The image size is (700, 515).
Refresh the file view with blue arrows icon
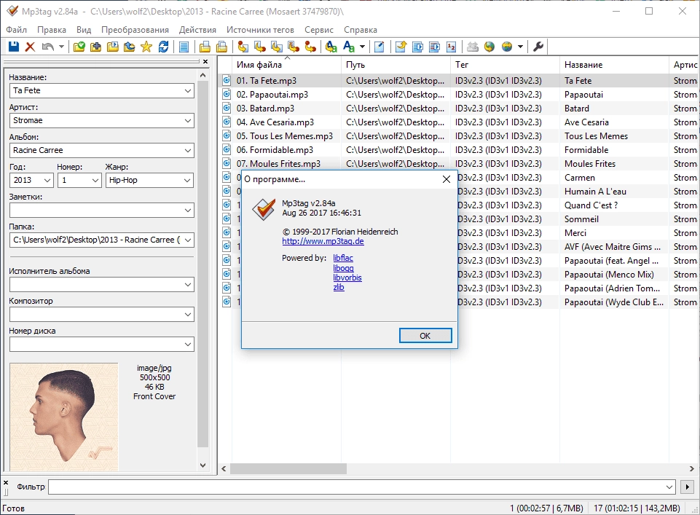163,47
